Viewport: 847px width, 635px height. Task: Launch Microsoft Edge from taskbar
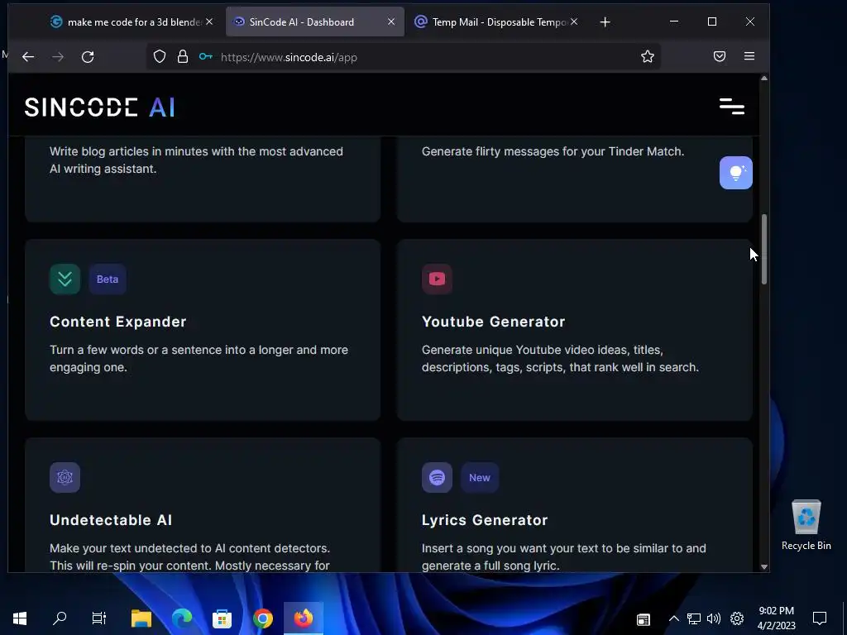[182, 618]
